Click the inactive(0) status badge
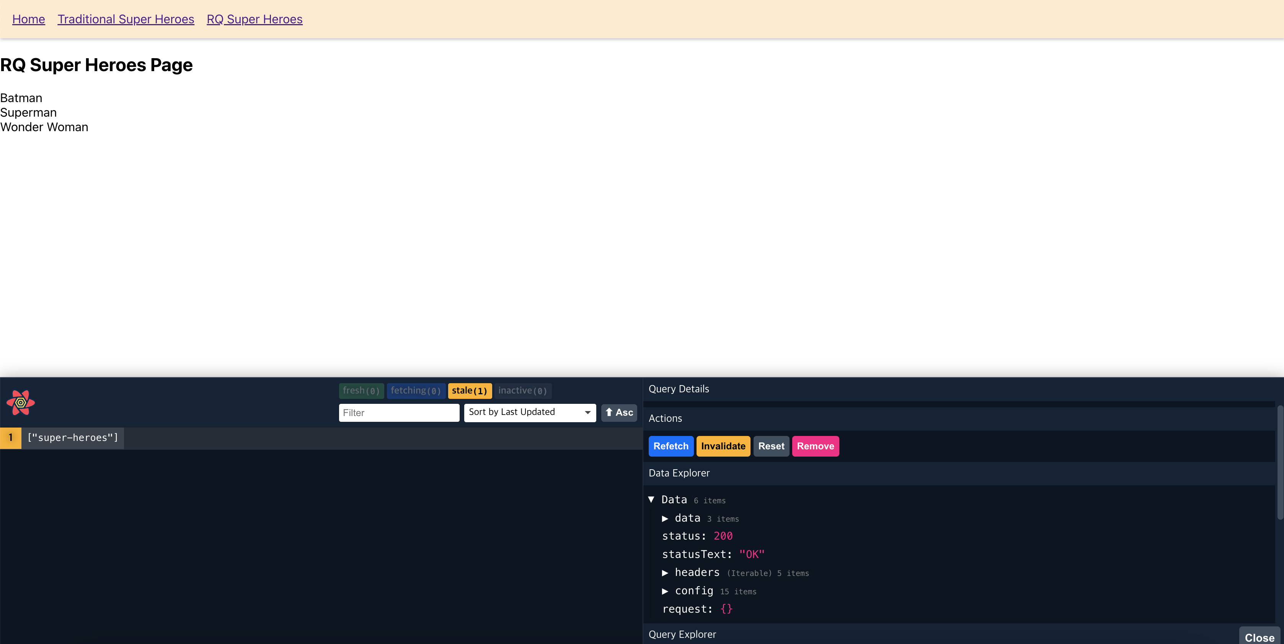 pyautogui.click(x=522, y=391)
